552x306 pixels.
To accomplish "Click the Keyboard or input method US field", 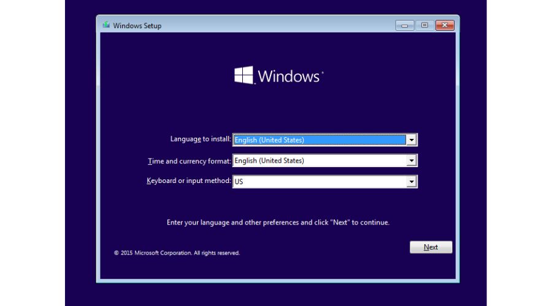I will [325, 182].
